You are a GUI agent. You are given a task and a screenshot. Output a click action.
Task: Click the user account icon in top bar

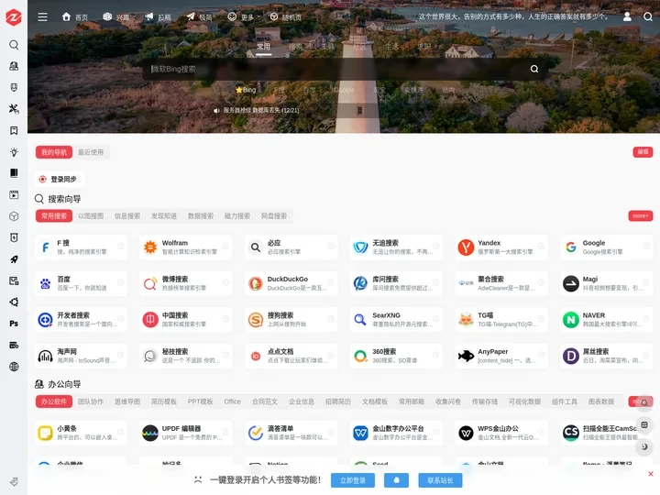[x=627, y=16]
